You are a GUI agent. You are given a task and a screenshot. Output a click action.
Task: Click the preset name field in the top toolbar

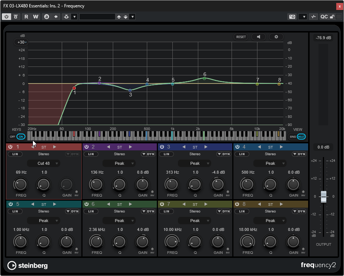[97, 17]
